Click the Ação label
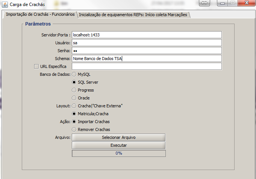Screen dimensions: 256x179 [x=65, y=122]
